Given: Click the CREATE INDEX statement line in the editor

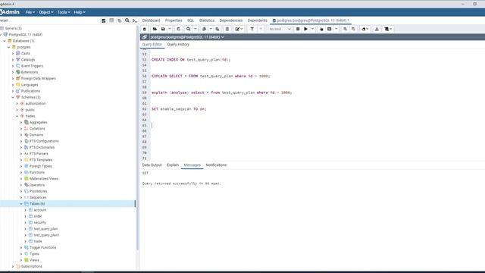Looking at the screenshot, I should [x=191, y=60].
